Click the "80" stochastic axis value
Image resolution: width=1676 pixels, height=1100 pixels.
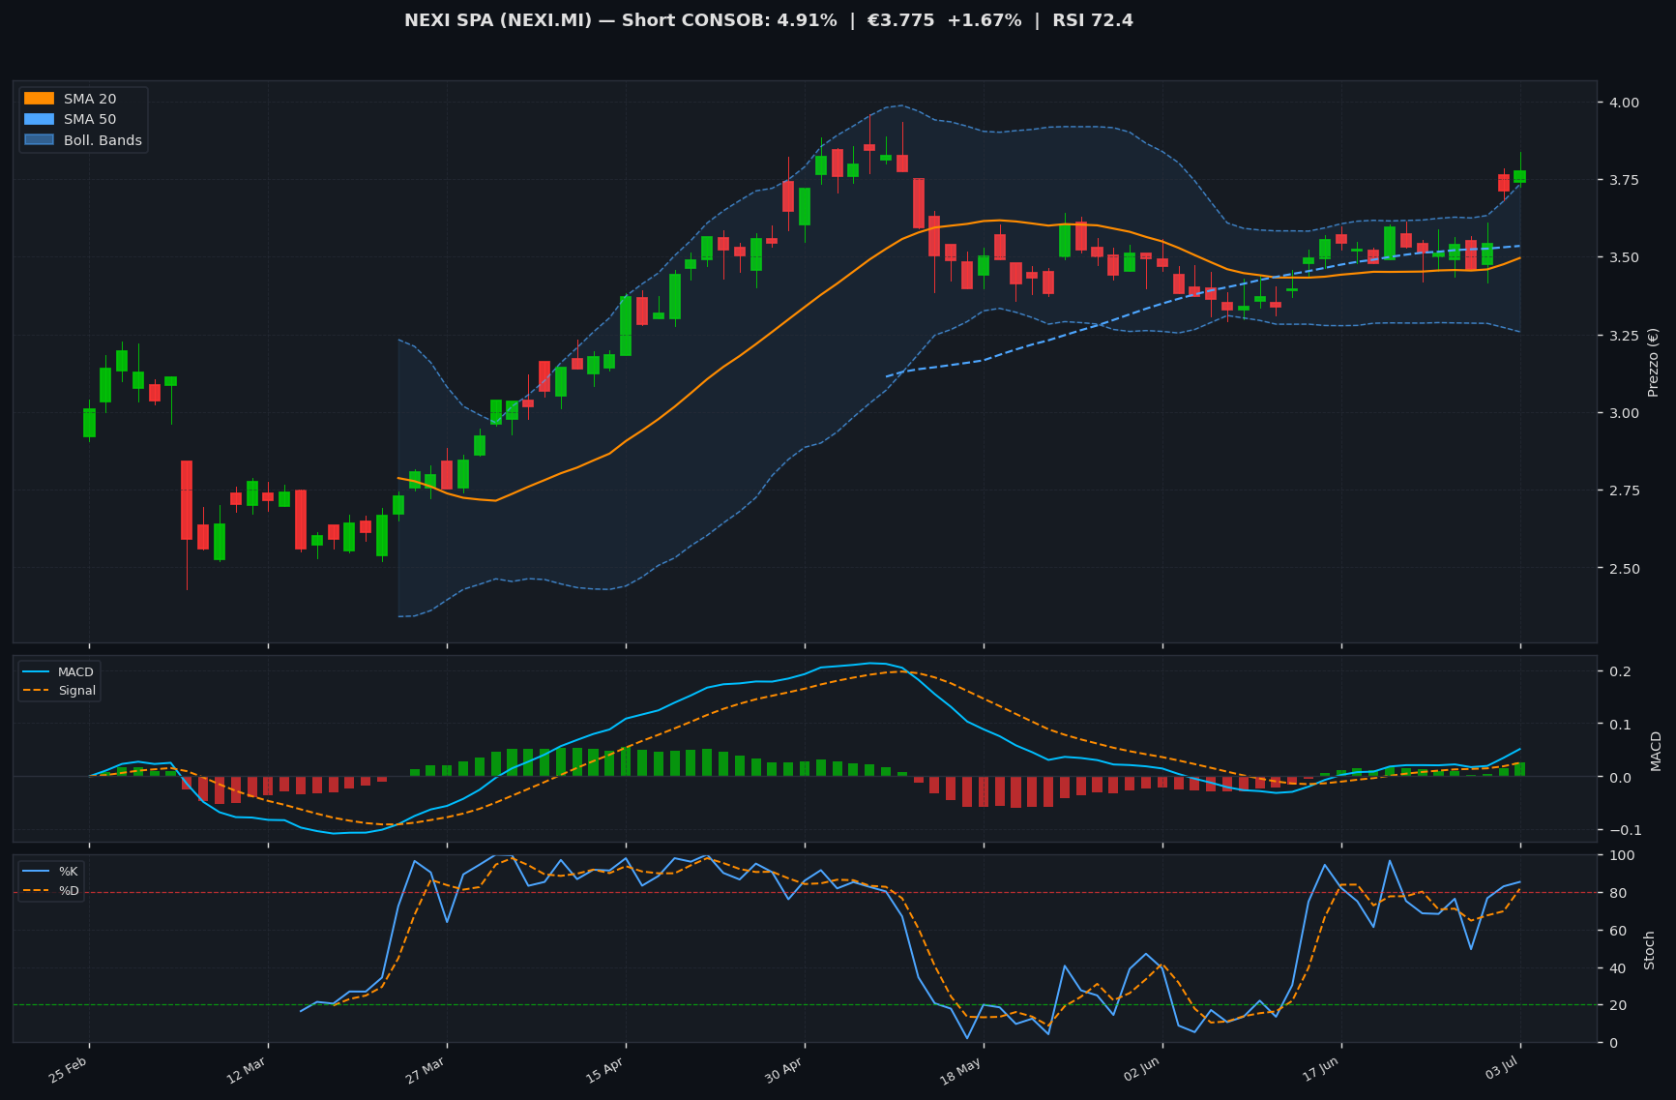tap(1616, 893)
